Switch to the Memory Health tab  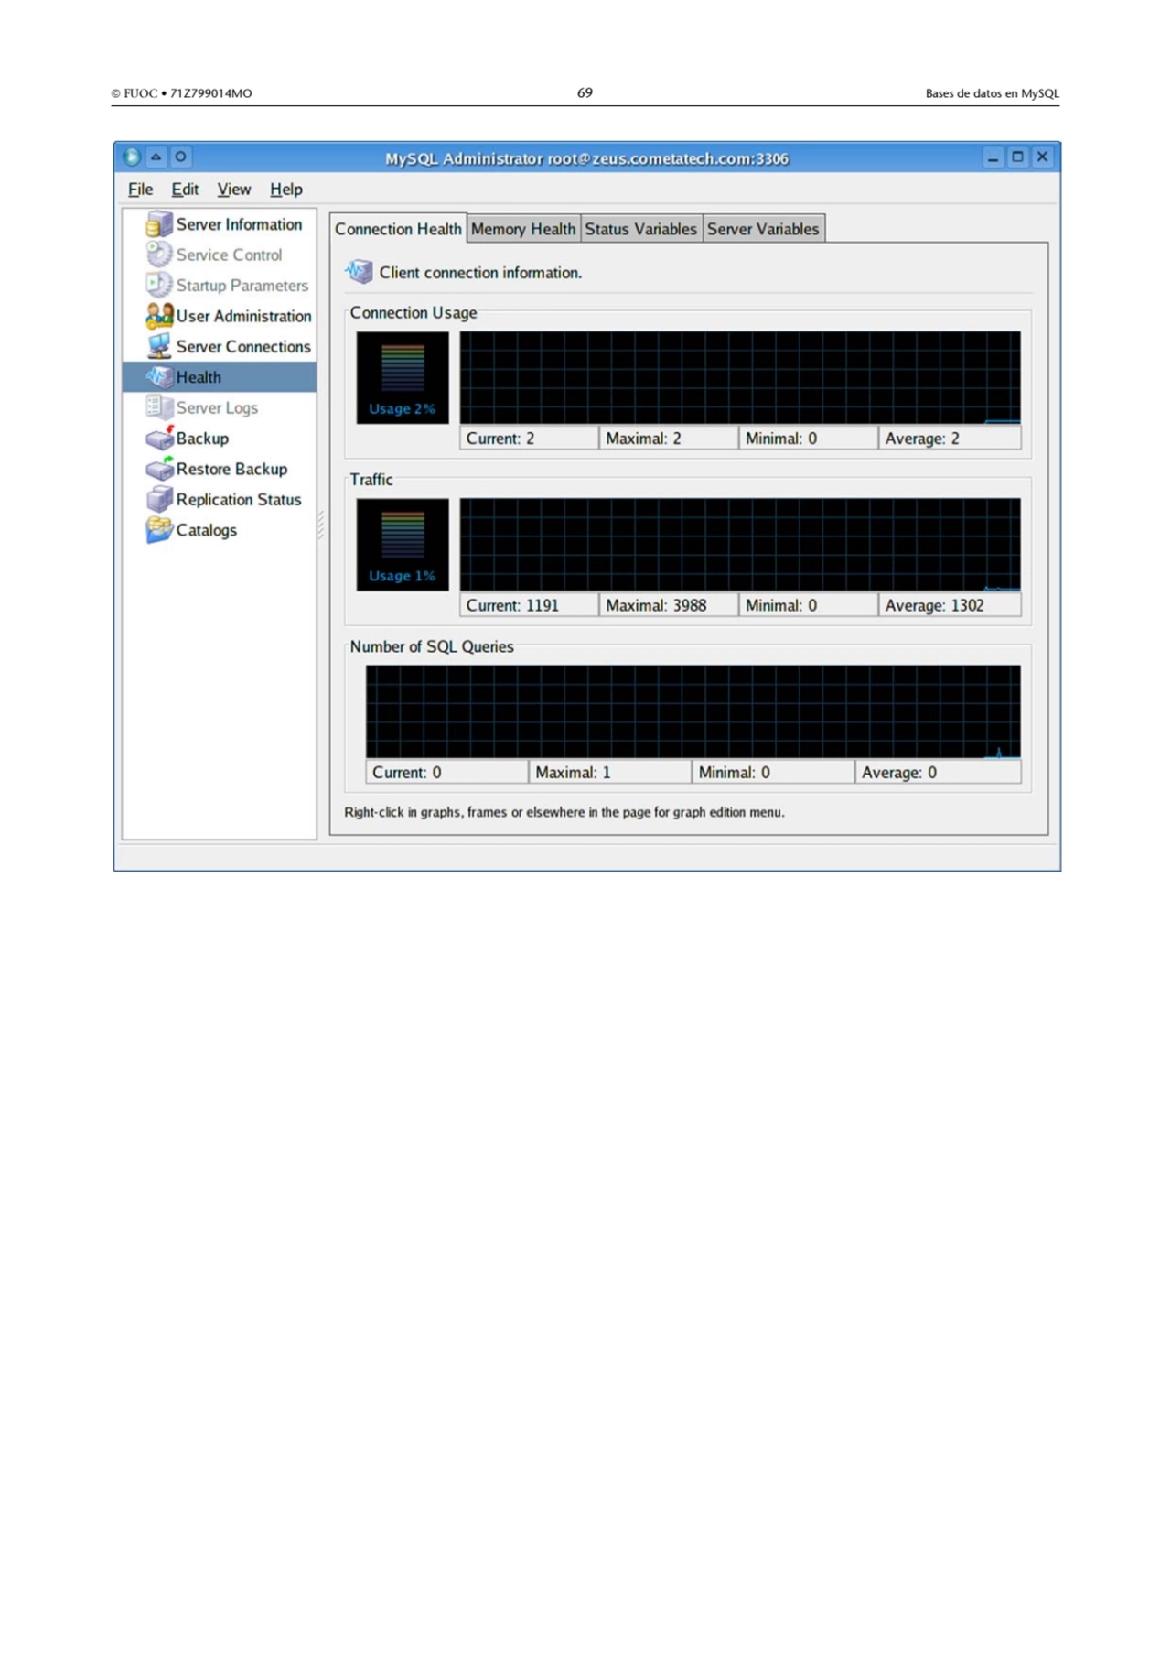pos(523,229)
